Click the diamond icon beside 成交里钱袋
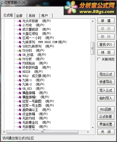This screenshot has height=142, width=117. click(20, 30)
